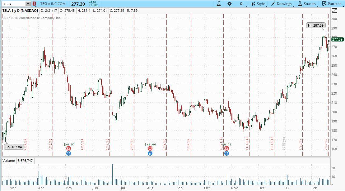Click the 6/17/16 expiration marker label
345x191 pixels.
point(107,144)
